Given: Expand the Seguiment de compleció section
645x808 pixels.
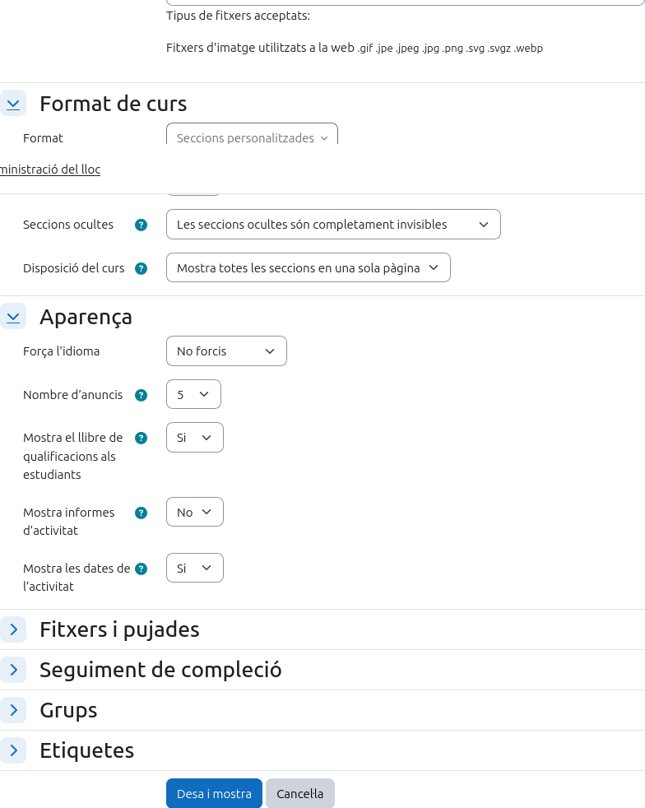Looking at the screenshot, I should click(x=13, y=670).
